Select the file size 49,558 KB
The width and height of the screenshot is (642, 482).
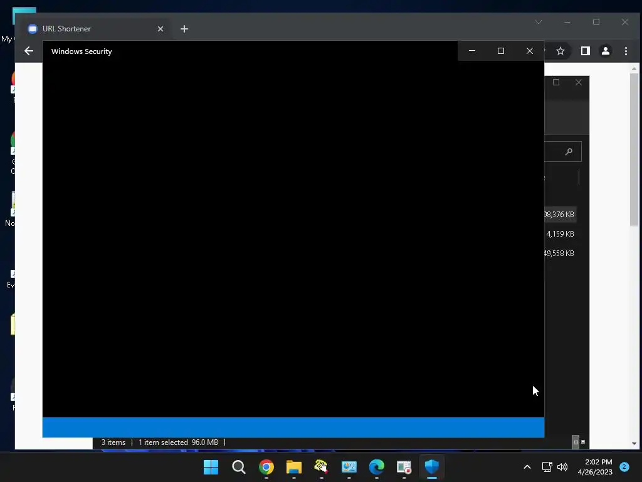pyautogui.click(x=559, y=254)
